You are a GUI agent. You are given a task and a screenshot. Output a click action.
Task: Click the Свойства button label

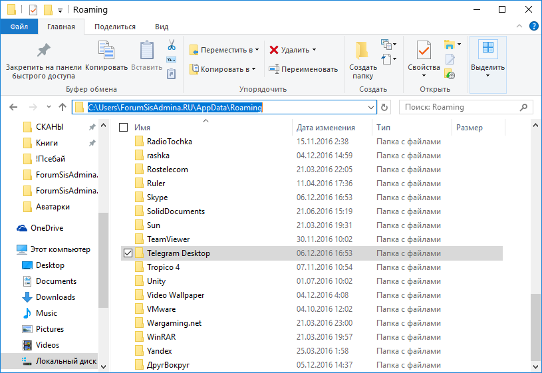[x=424, y=67]
